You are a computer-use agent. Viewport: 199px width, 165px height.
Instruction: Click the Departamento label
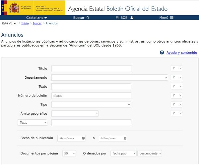click(x=36, y=78)
